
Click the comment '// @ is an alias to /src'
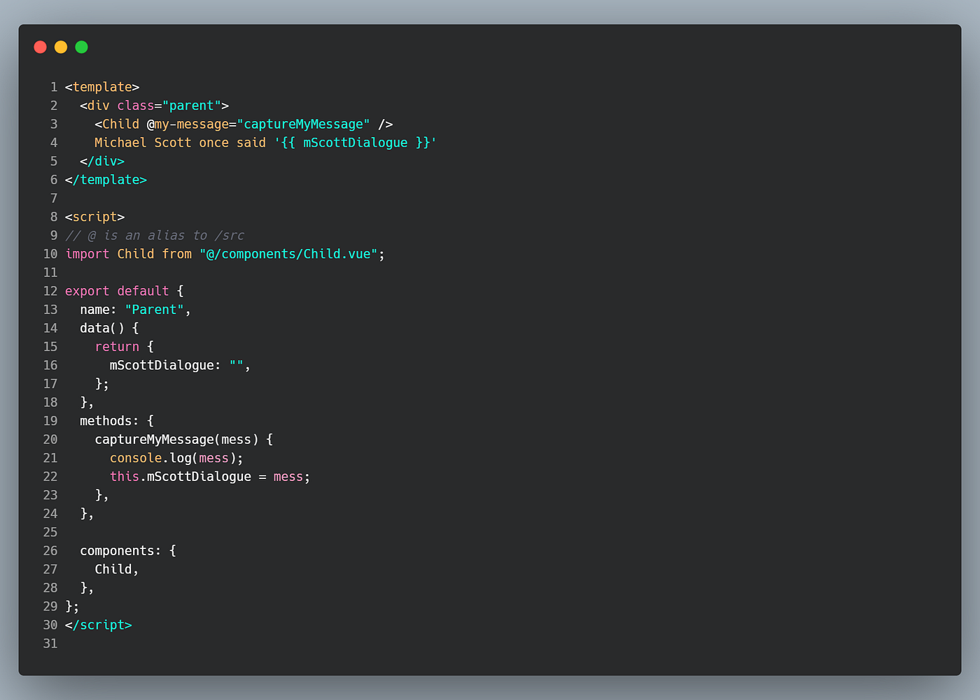click(155, 235)
